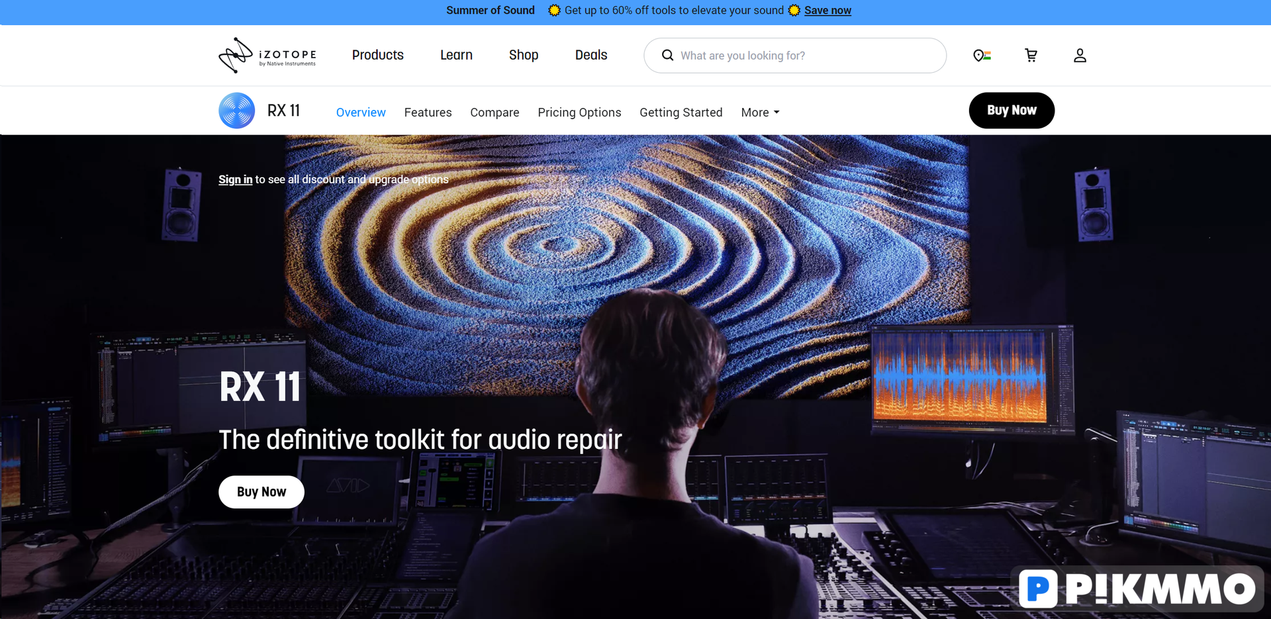Click the RX 11 blue product icon
This screenshot has height=619, width=1271.
[237, 111]
